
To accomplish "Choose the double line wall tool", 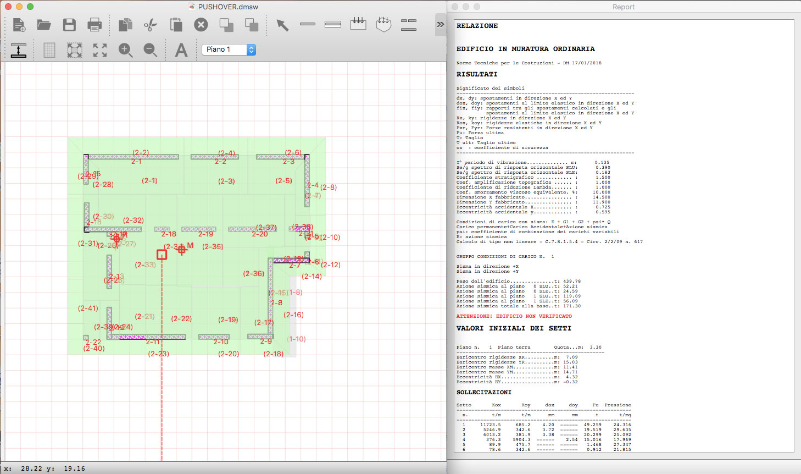I will coord(333,24).
